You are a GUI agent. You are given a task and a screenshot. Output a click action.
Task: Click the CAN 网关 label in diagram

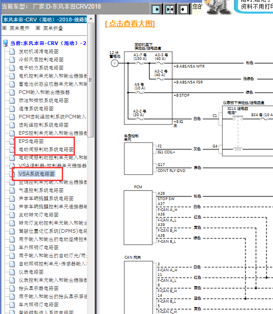tap(133, 257)
